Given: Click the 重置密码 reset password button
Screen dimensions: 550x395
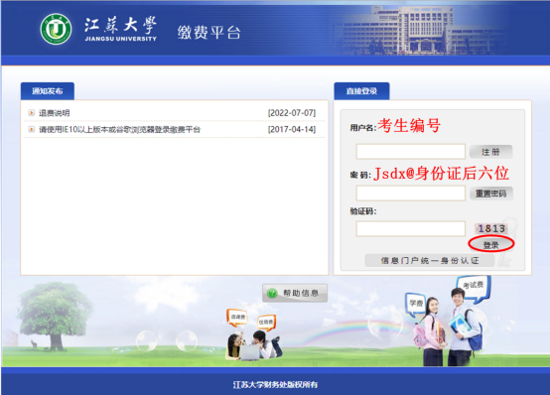Looking at the screenshot, I should click(x=490, y=194).
